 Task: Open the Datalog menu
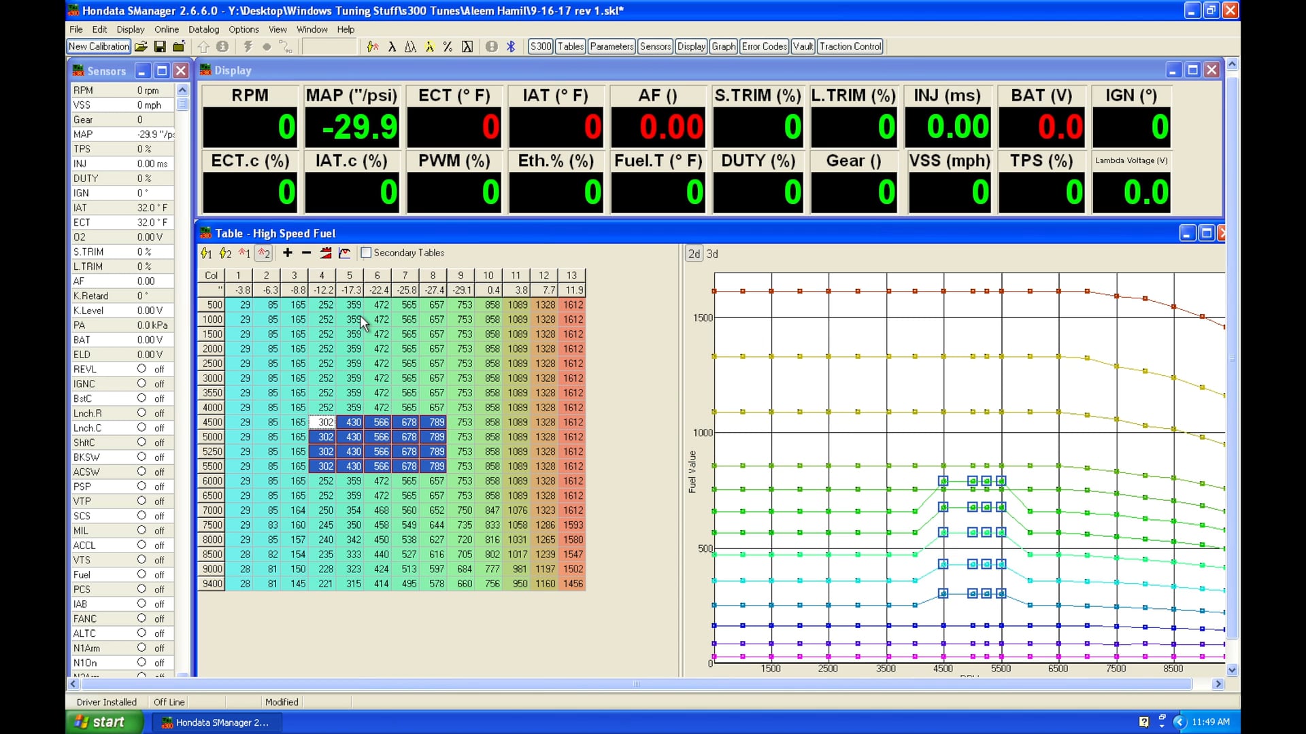(203, 29)
